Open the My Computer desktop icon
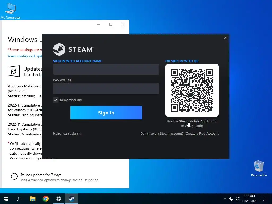The image size is (272, 204). [x=10, y=11]
